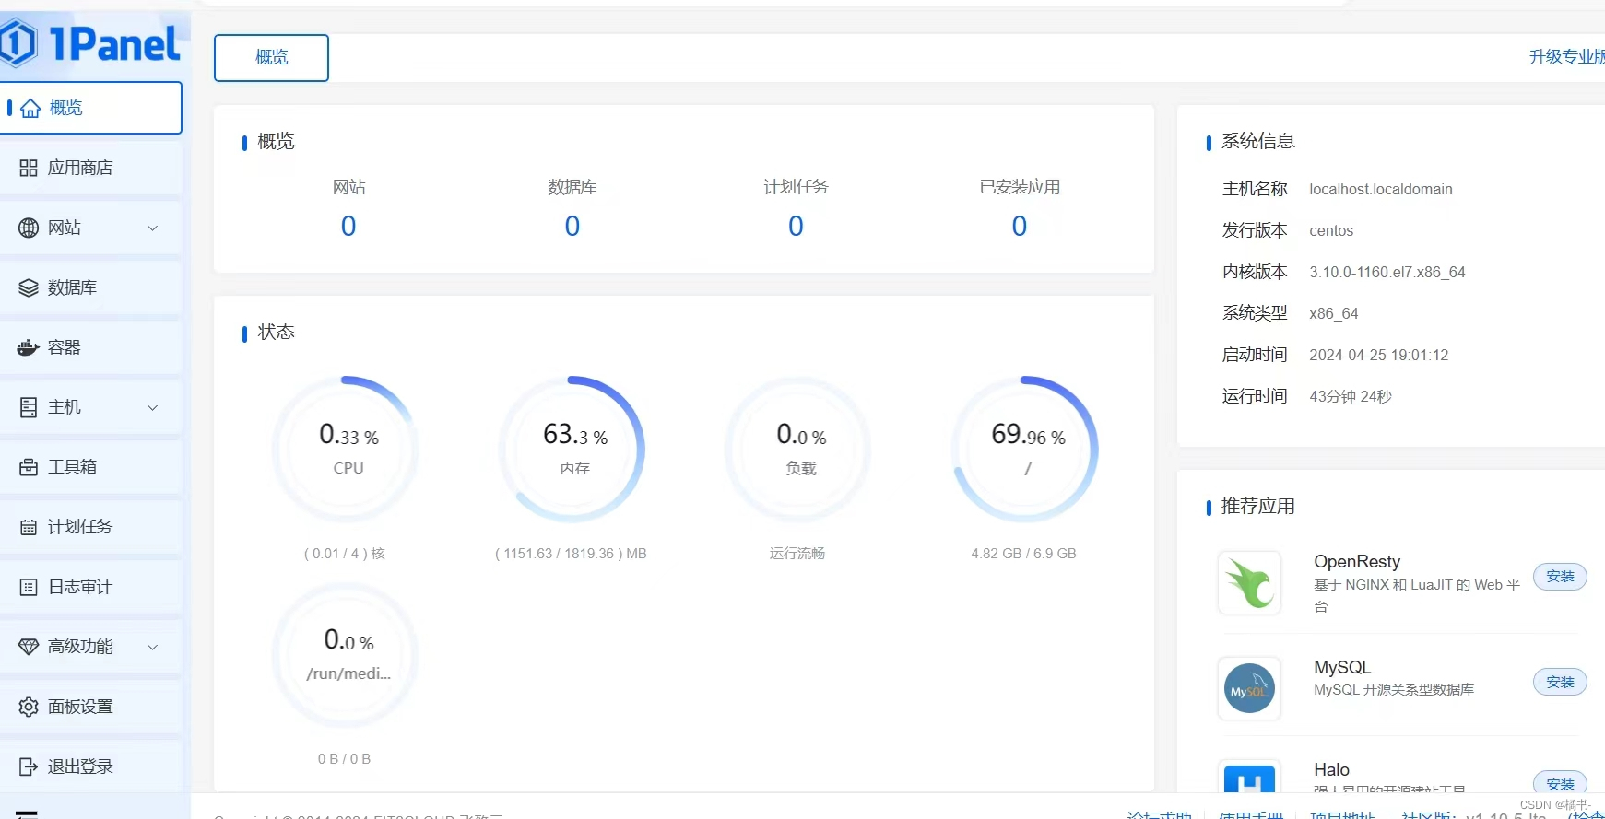Image resolution: width=1605 pixels, height=819 pixels.
Task: Click the 日志审计 log icon
Action: [x=29, y=587]
